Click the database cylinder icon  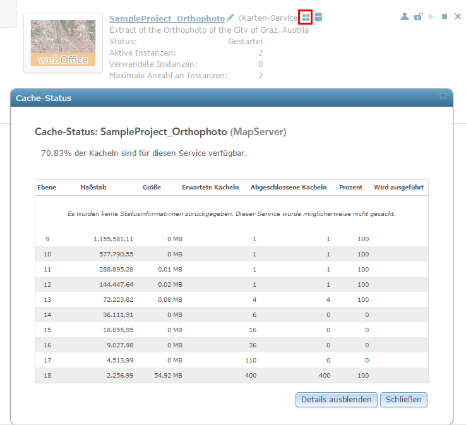pyautogui.click(x=318, y=17)
